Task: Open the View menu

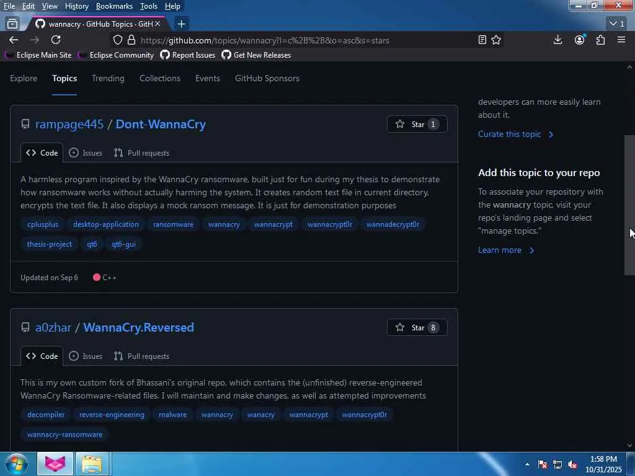Action: click(50, 6)
